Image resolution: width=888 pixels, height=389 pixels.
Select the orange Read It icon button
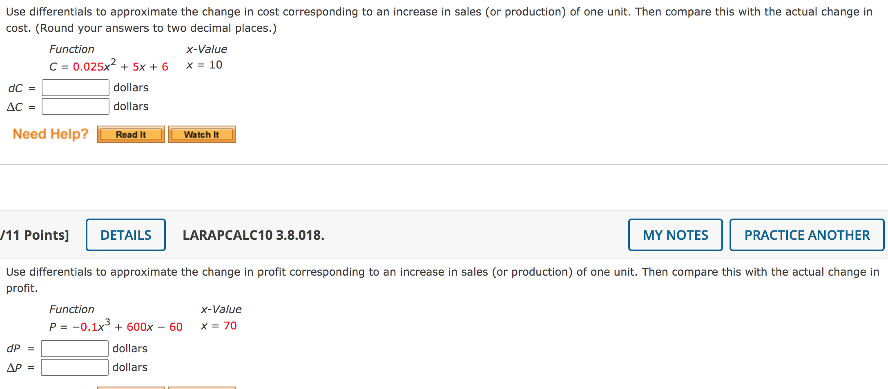(x=131, y=134)
